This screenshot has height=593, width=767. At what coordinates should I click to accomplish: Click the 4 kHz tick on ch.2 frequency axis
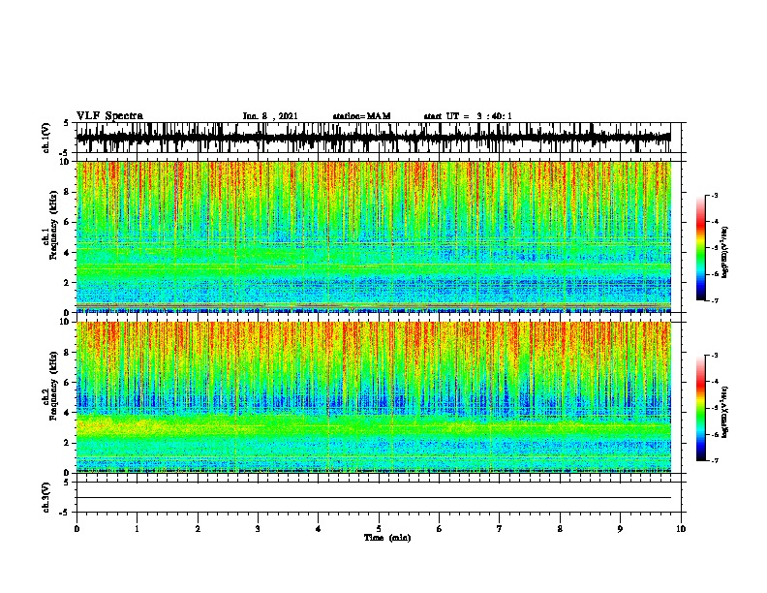click(x=68, y=413)
